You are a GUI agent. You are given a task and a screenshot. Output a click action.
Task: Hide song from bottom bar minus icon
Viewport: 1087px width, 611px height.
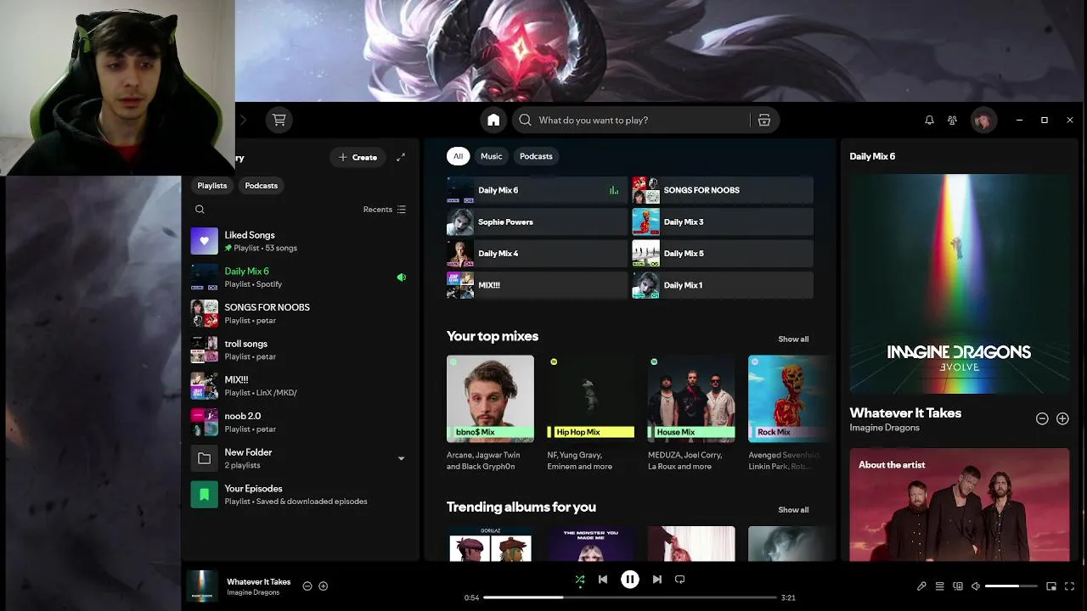tap(307, 586)
